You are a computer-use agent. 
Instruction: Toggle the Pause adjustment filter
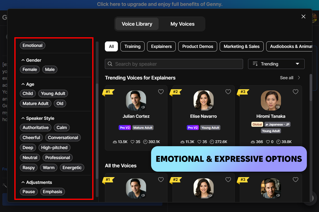tap(29, 192)
